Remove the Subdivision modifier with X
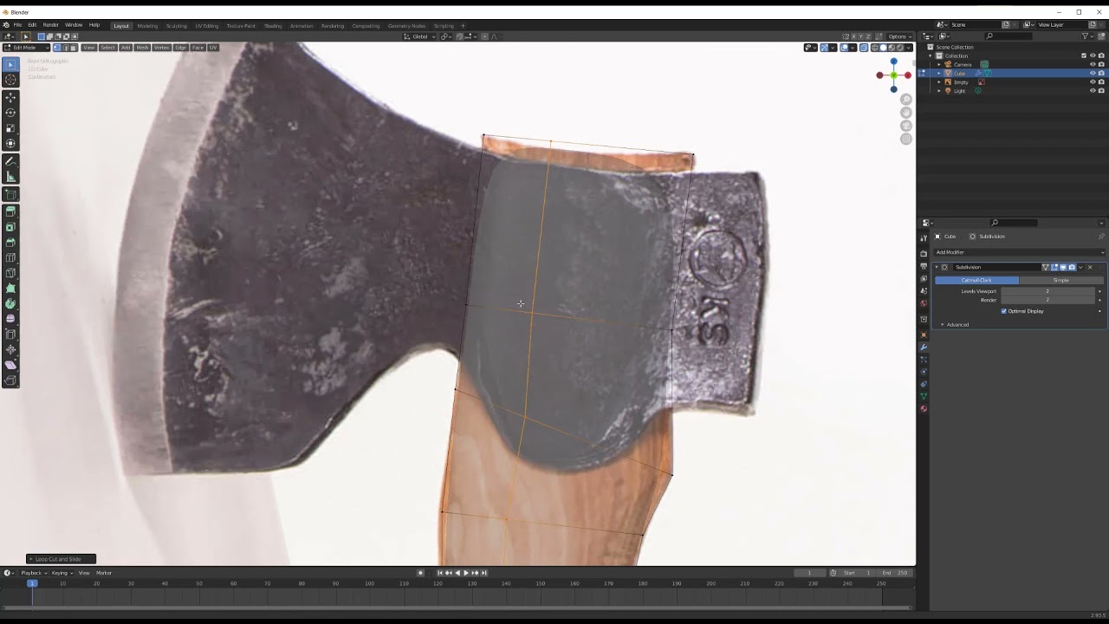This screenshot has width=1109, height=624. pyautogui.click(x=1090, y=267)
